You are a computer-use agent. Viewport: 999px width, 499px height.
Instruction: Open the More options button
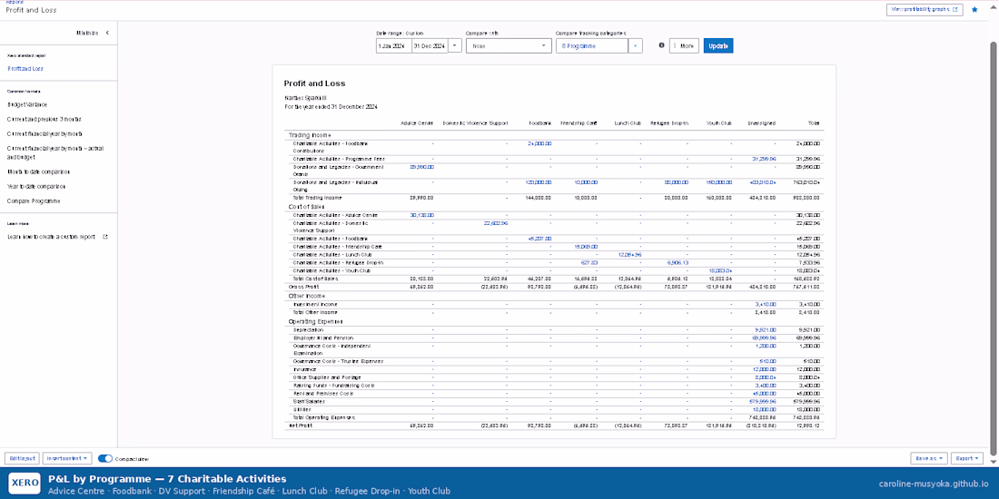(x=684, y=46)
